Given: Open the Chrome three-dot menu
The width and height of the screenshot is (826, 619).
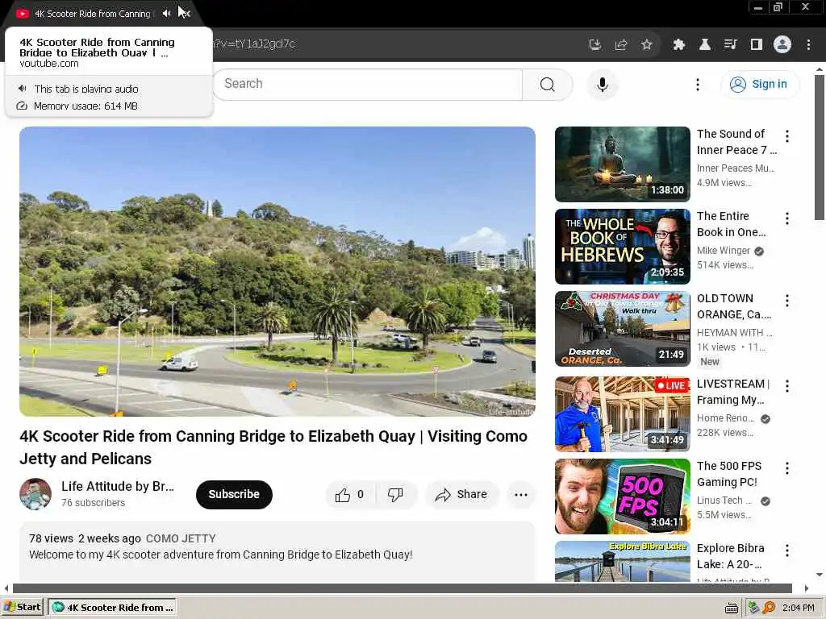Looking at the screenshot, I should (808, 45).
